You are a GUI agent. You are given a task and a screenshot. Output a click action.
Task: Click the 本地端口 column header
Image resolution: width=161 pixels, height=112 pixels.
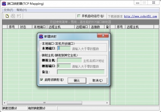click(x=39, y=27)
